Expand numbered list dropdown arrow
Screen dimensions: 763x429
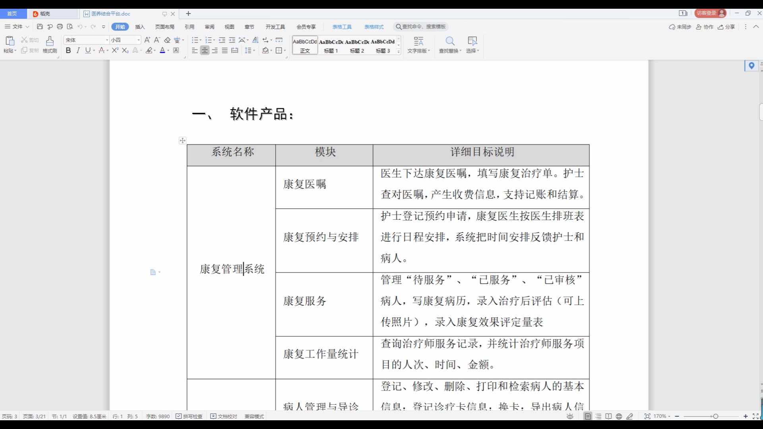point(214,40)
